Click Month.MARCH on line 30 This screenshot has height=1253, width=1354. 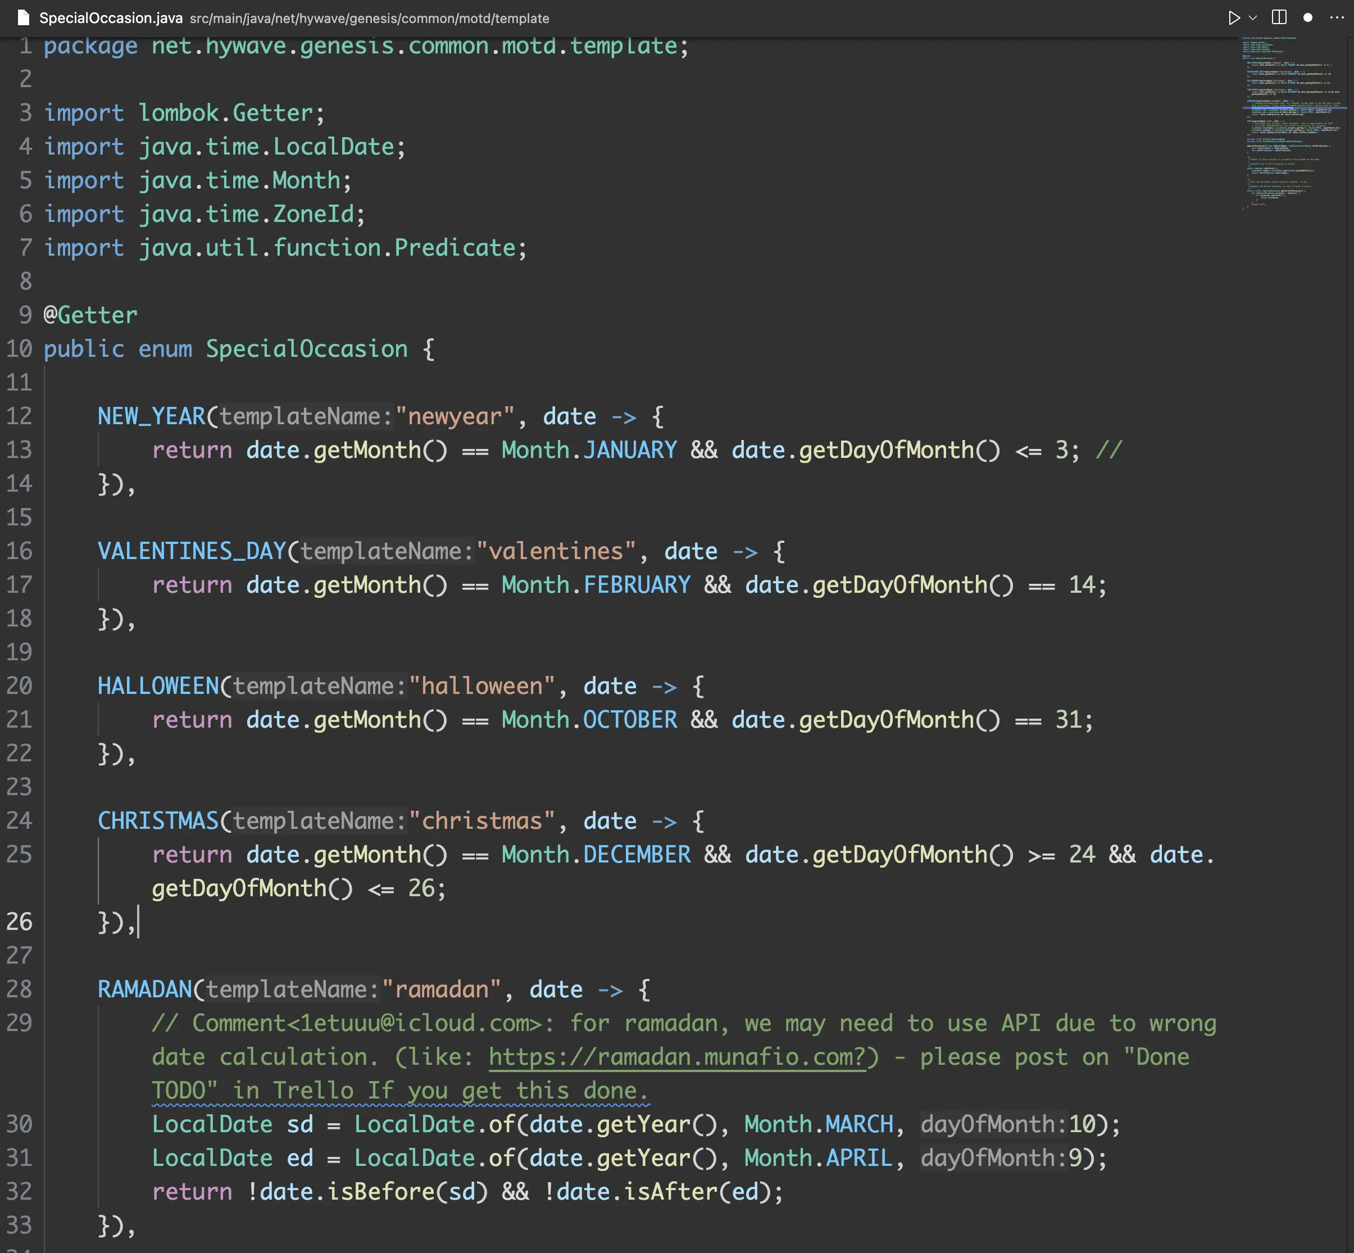click(819, 1124)
